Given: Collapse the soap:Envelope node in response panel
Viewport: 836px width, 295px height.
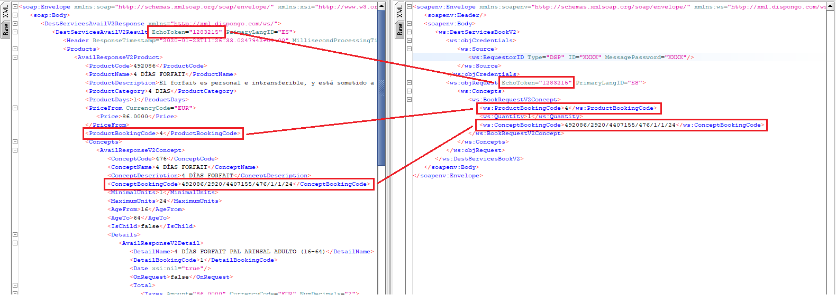Looking at the screenshot, I should click(x=15, y=7).
